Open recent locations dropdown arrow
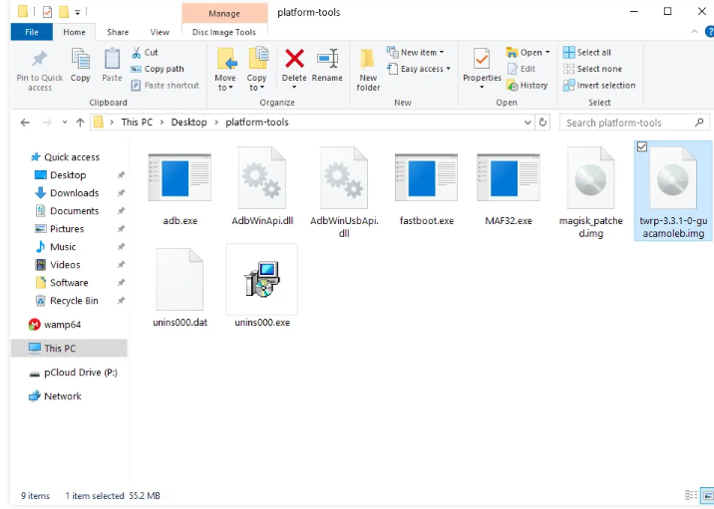The height and width of the screenshot is (509, 714). (x=65, y=123)
